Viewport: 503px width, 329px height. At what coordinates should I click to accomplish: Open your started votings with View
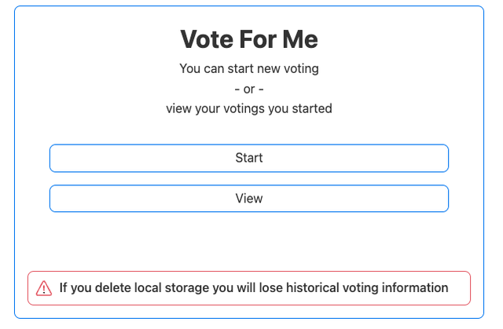click(249, 199)
